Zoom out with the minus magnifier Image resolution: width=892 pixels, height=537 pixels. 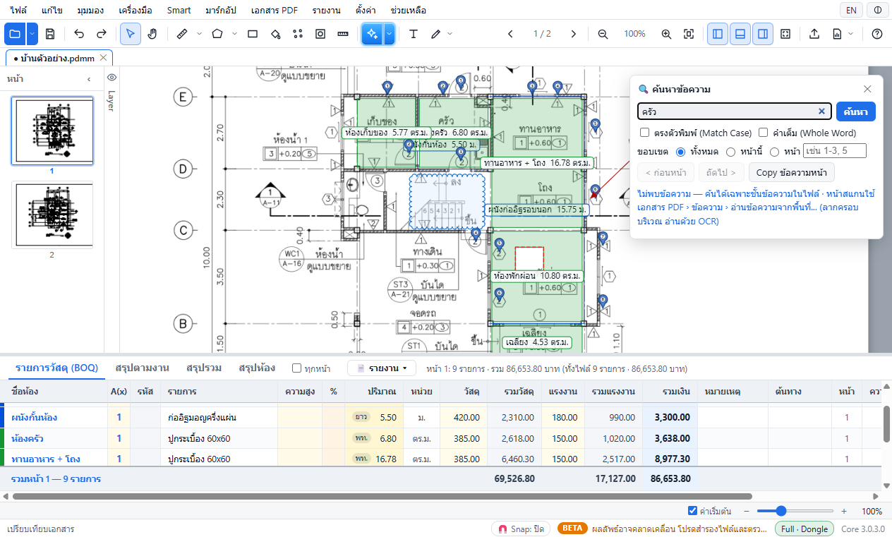[603, 34]
